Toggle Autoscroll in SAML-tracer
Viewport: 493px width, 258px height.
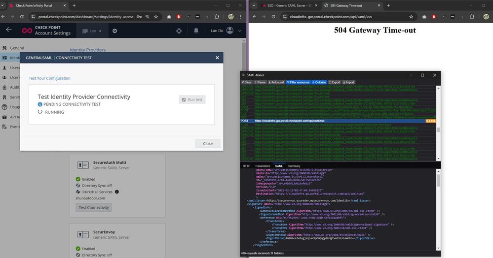tap(276, 82)
